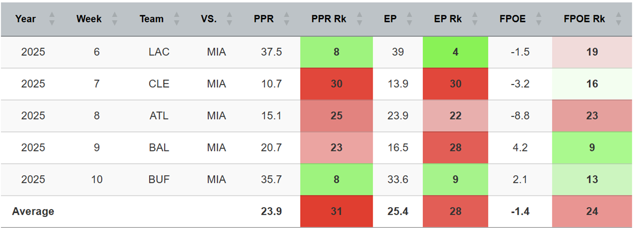Click the sort arrows beside Year
633x228 pixels.
51,19
